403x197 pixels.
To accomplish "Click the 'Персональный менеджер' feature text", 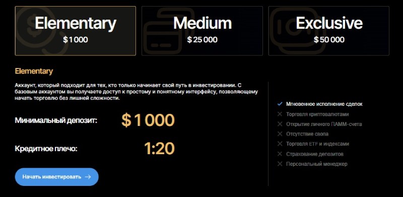I will click(317, 164).
